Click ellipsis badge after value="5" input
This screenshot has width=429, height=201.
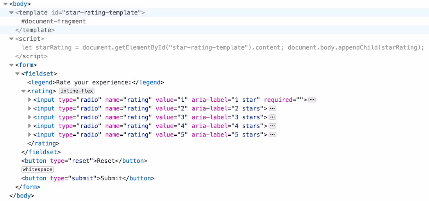point(273,135)
